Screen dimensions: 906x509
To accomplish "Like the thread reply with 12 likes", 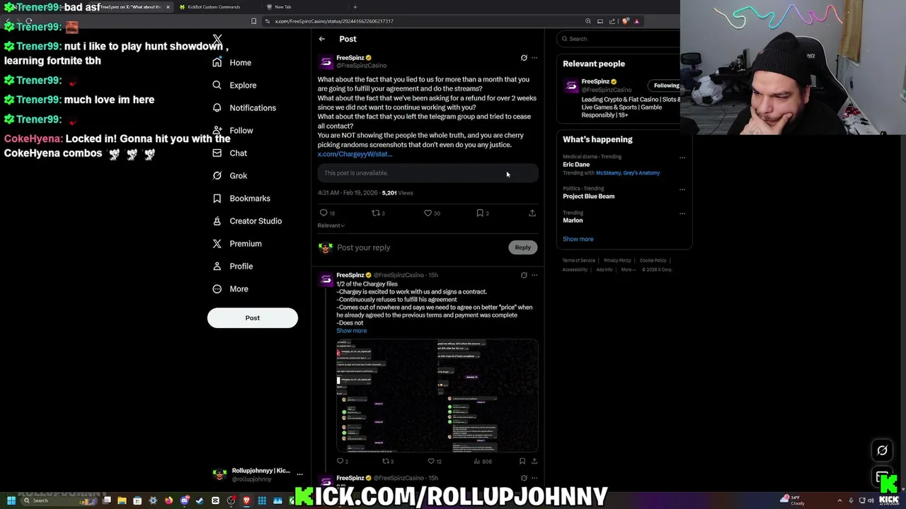I will 431,462.
